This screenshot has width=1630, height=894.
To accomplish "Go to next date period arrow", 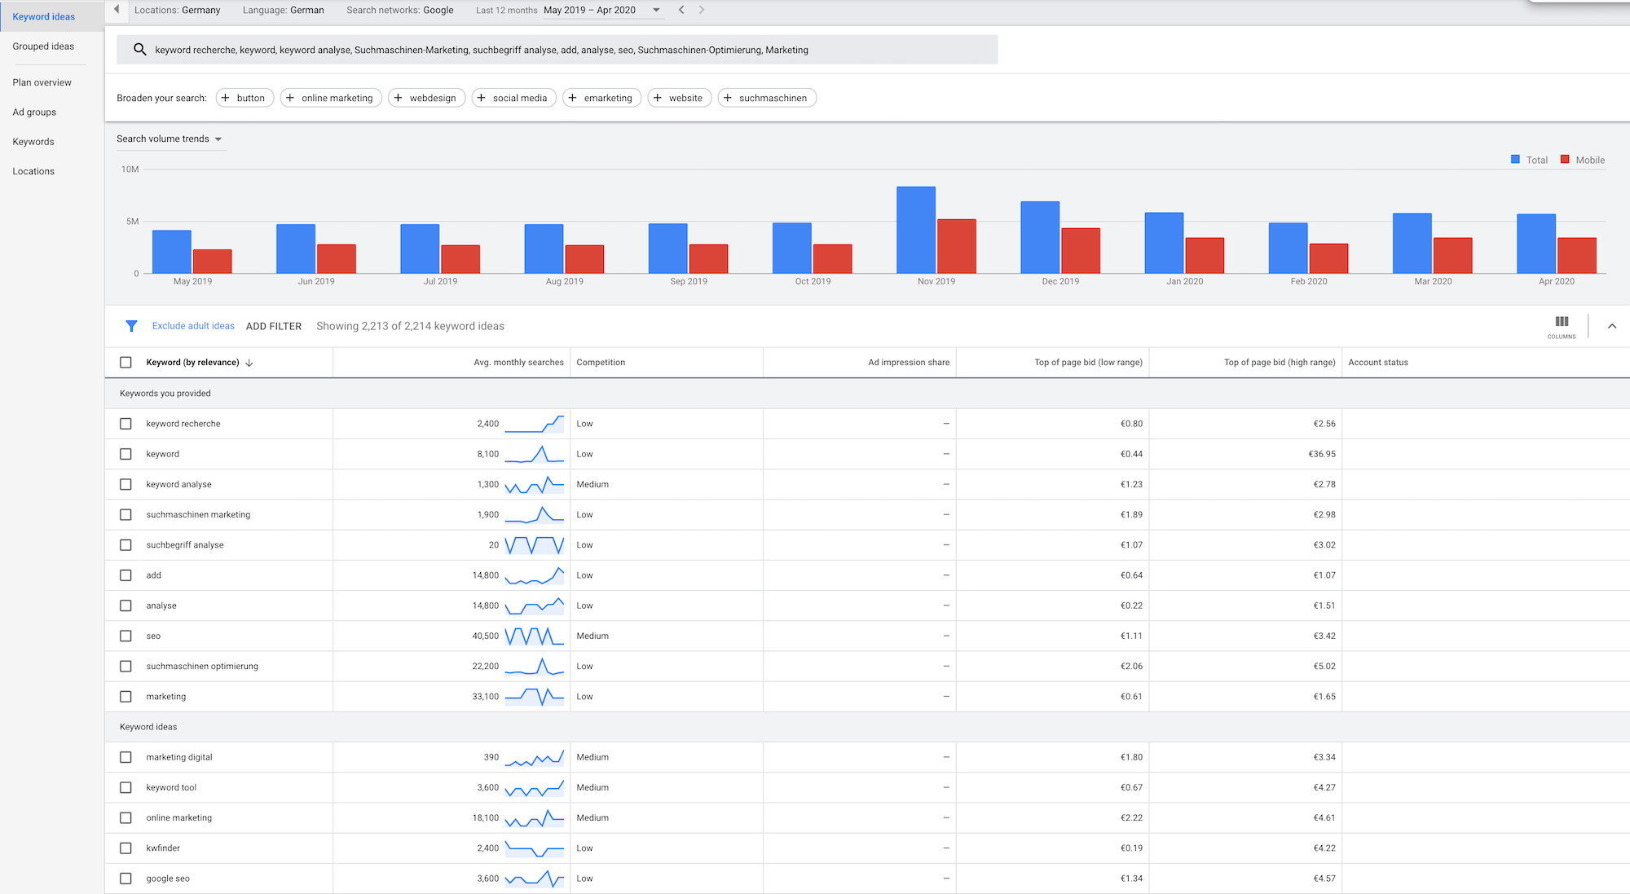I will [x=702, y=10].
